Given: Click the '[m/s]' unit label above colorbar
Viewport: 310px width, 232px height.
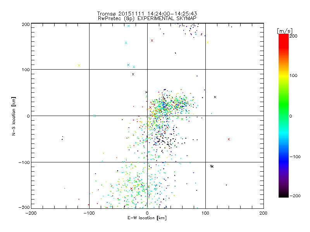Looking at the screenshot, I should (x=284, y=31).
